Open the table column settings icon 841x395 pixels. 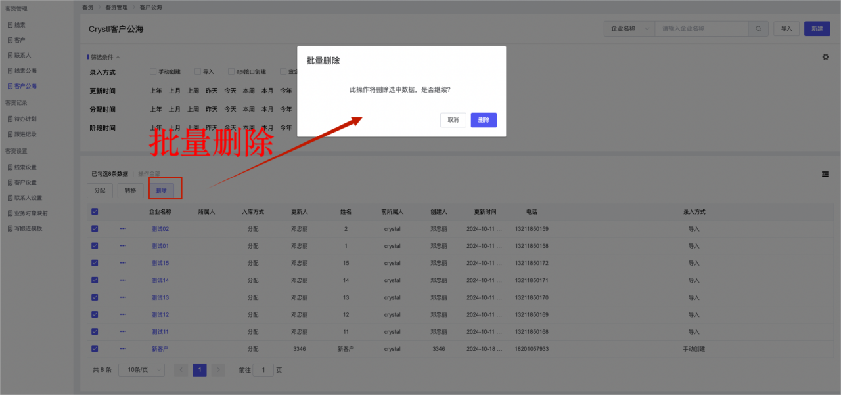[x=825, y=174]
